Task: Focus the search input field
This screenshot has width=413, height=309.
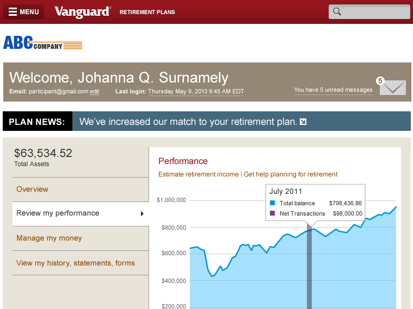Action: (x=369, y=12)
